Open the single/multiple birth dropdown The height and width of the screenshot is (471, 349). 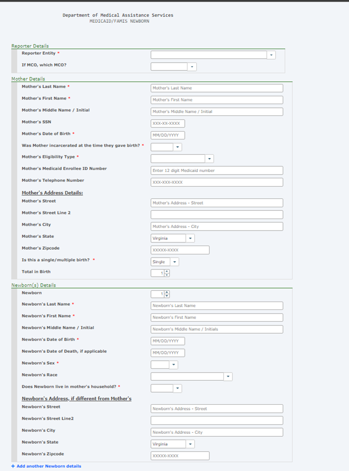(165, 262)
